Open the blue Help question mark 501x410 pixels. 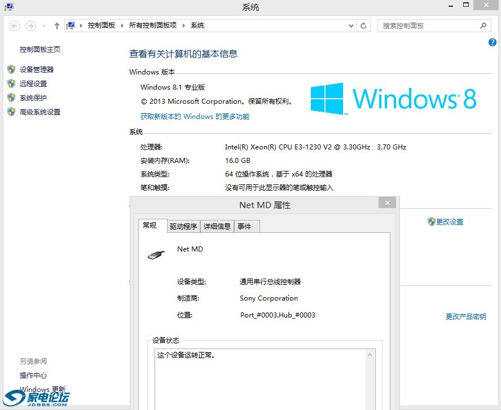pyautogui.click(x=493, y=42)
